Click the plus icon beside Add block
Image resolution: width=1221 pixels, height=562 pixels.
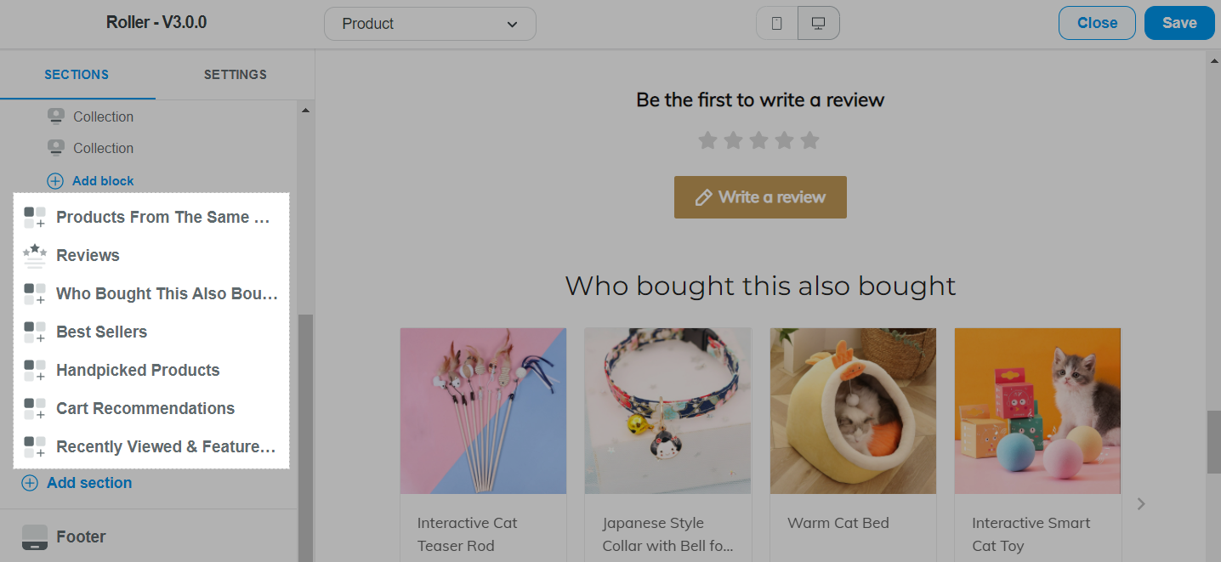pos(55,181)
